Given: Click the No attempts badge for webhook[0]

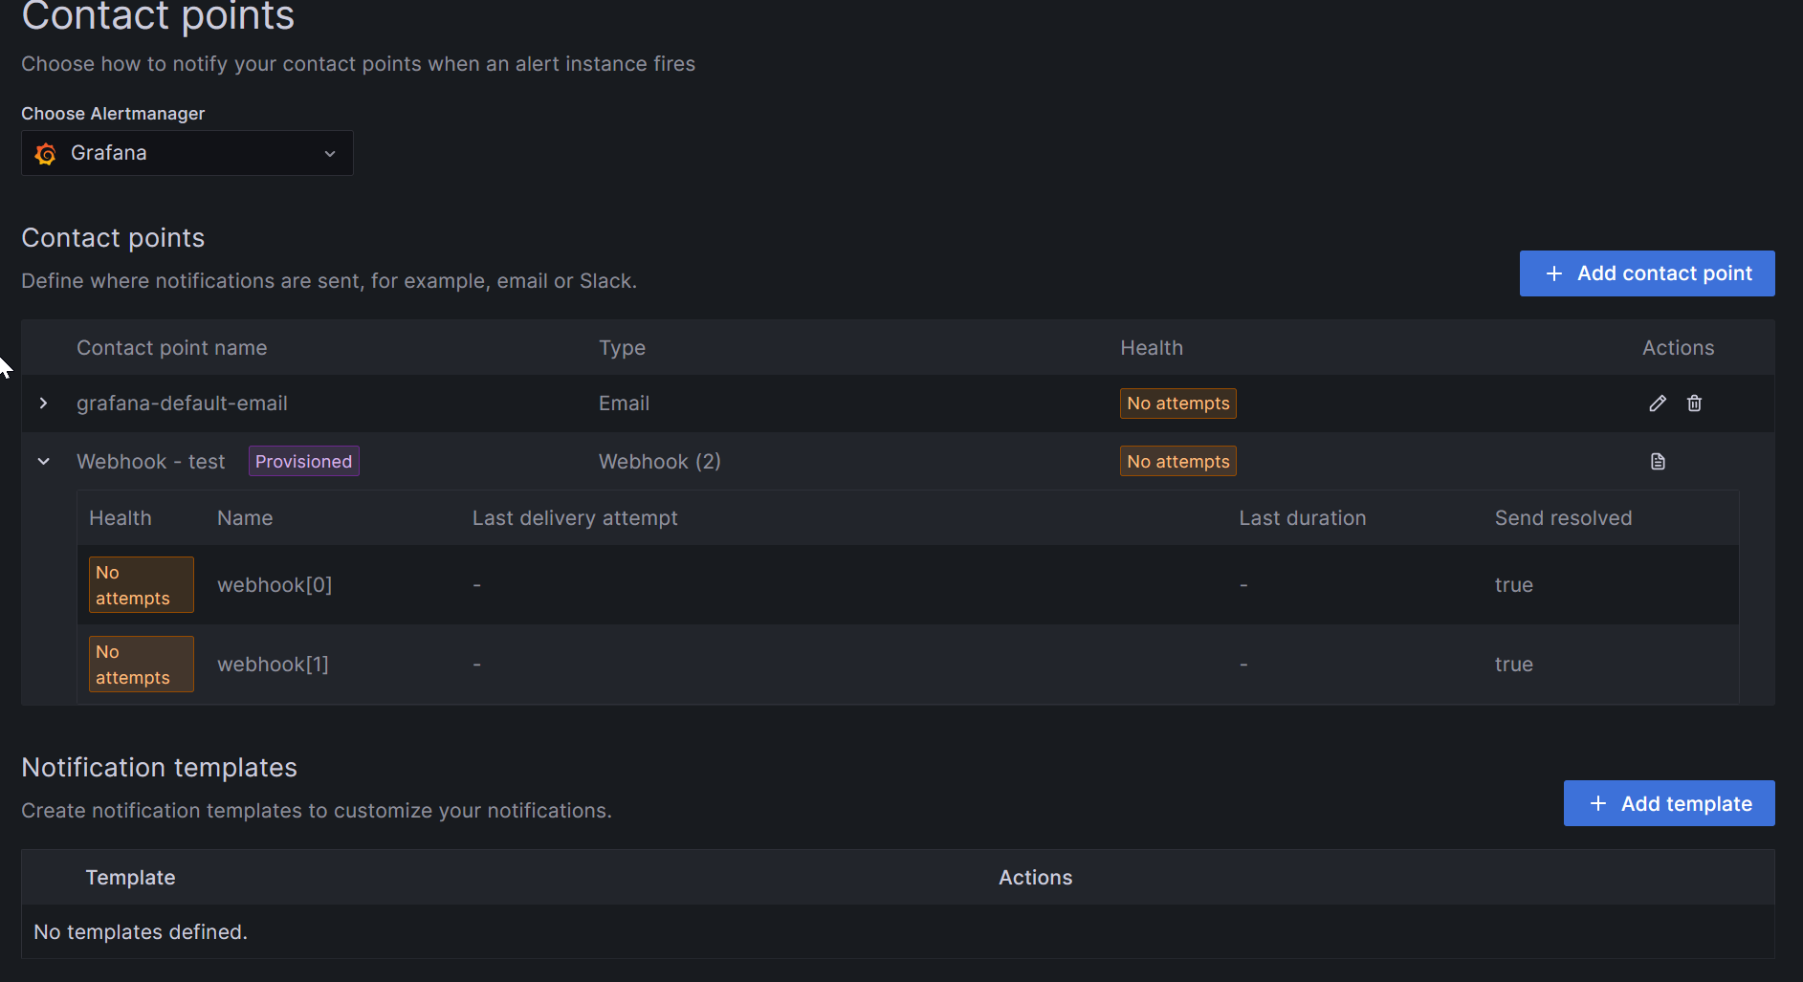Looking at the screenshot, I should tap(141, 584).
